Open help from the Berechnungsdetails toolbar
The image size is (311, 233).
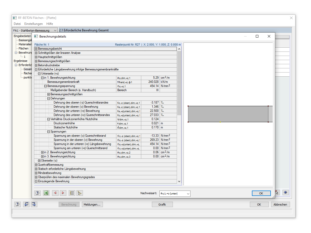37,193
